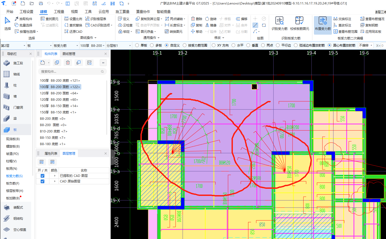Select 按受力筋范围 radio option
This screenshot has height=239, width=386.
[195, 45]
